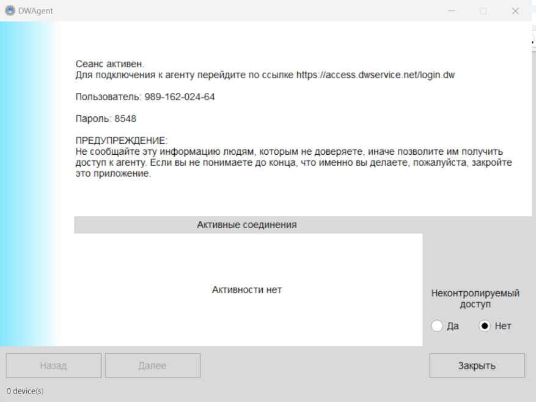Image resolution: width=536 pixels, height=402 pixels.
Task: Click the "Закрыть" button
Action: point(477,365)
